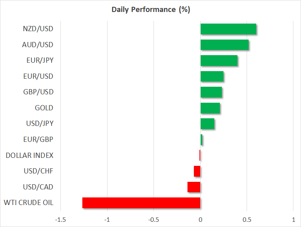The width and height of the screenshot is (301, 227).
Task: Click the EUR/JPY bar
Action: point(219,60)
